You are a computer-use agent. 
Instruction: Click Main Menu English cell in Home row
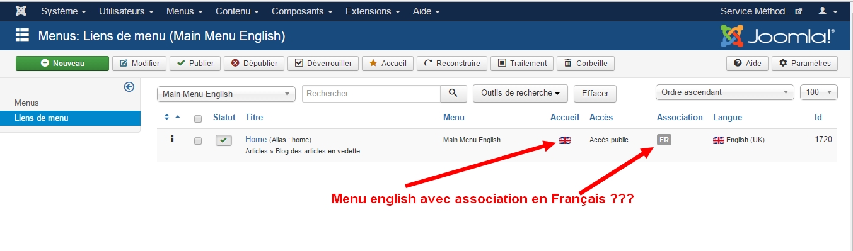pyautogui.click(x=472, y=140)
